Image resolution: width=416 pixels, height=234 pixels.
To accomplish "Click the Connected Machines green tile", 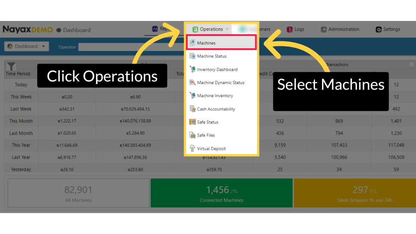I will (221, 193).
